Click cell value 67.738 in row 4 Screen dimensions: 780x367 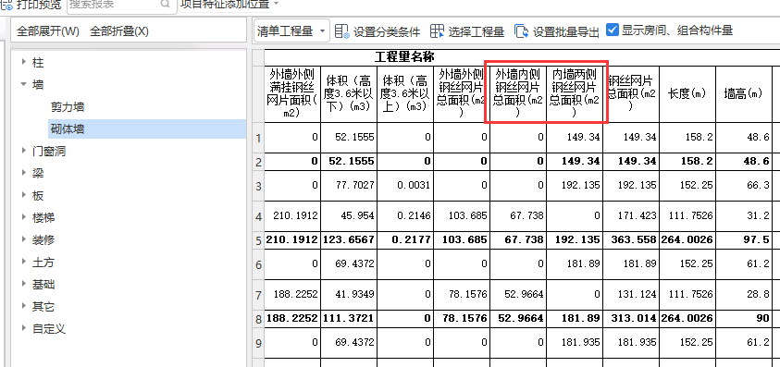pos(526,215)
